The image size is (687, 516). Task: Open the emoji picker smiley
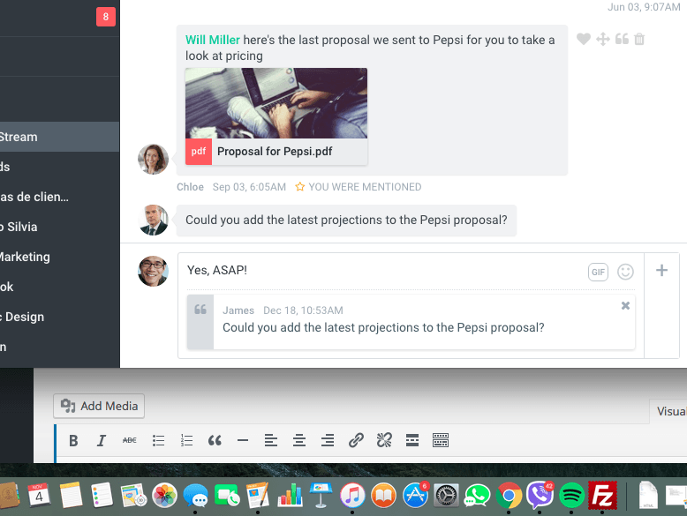tap(626, 272)
